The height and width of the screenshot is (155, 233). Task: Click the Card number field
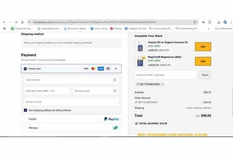coord(71,80)
